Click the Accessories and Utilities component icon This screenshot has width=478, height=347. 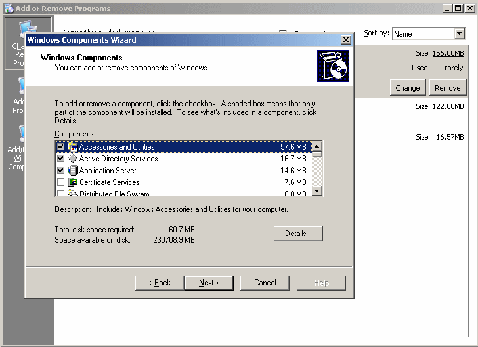pyautogui.click(x=73, y=147)
